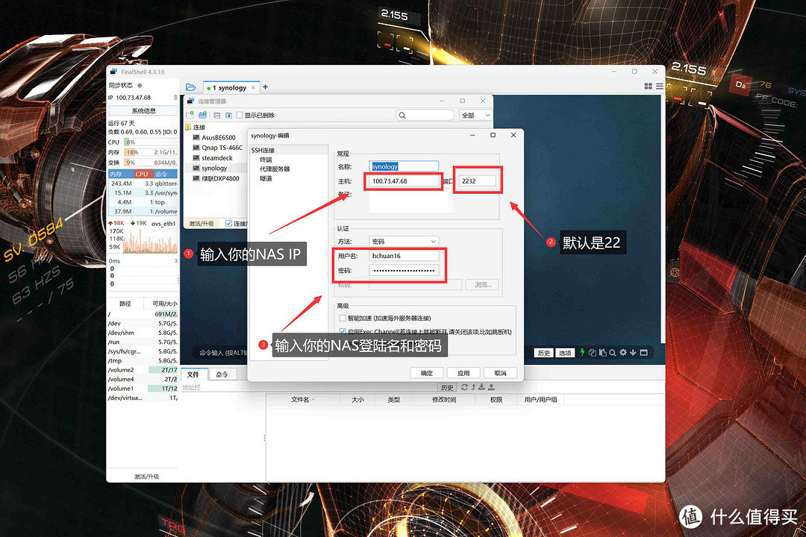Open the gear settings icon on status bar
806x537 pixels.
622,352
